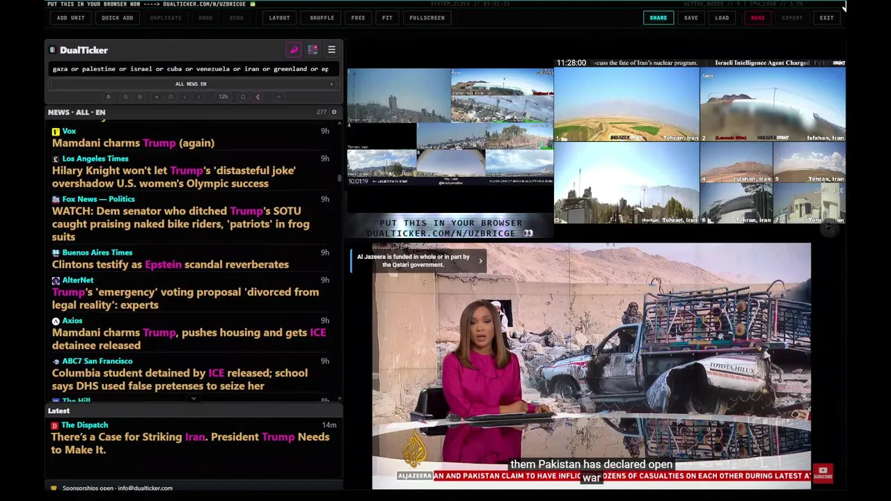Click the Los Angeles Times source icon
The image size is (891, 501).
(56, 159)
